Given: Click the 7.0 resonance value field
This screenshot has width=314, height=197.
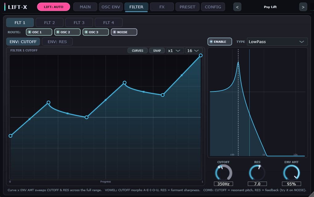Looking at the screenshot, I should tap(257, 184).
